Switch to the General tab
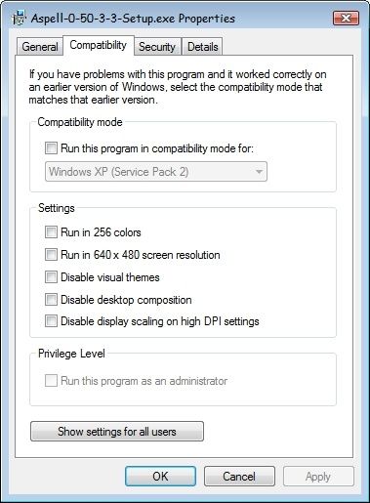 (40, 47)
